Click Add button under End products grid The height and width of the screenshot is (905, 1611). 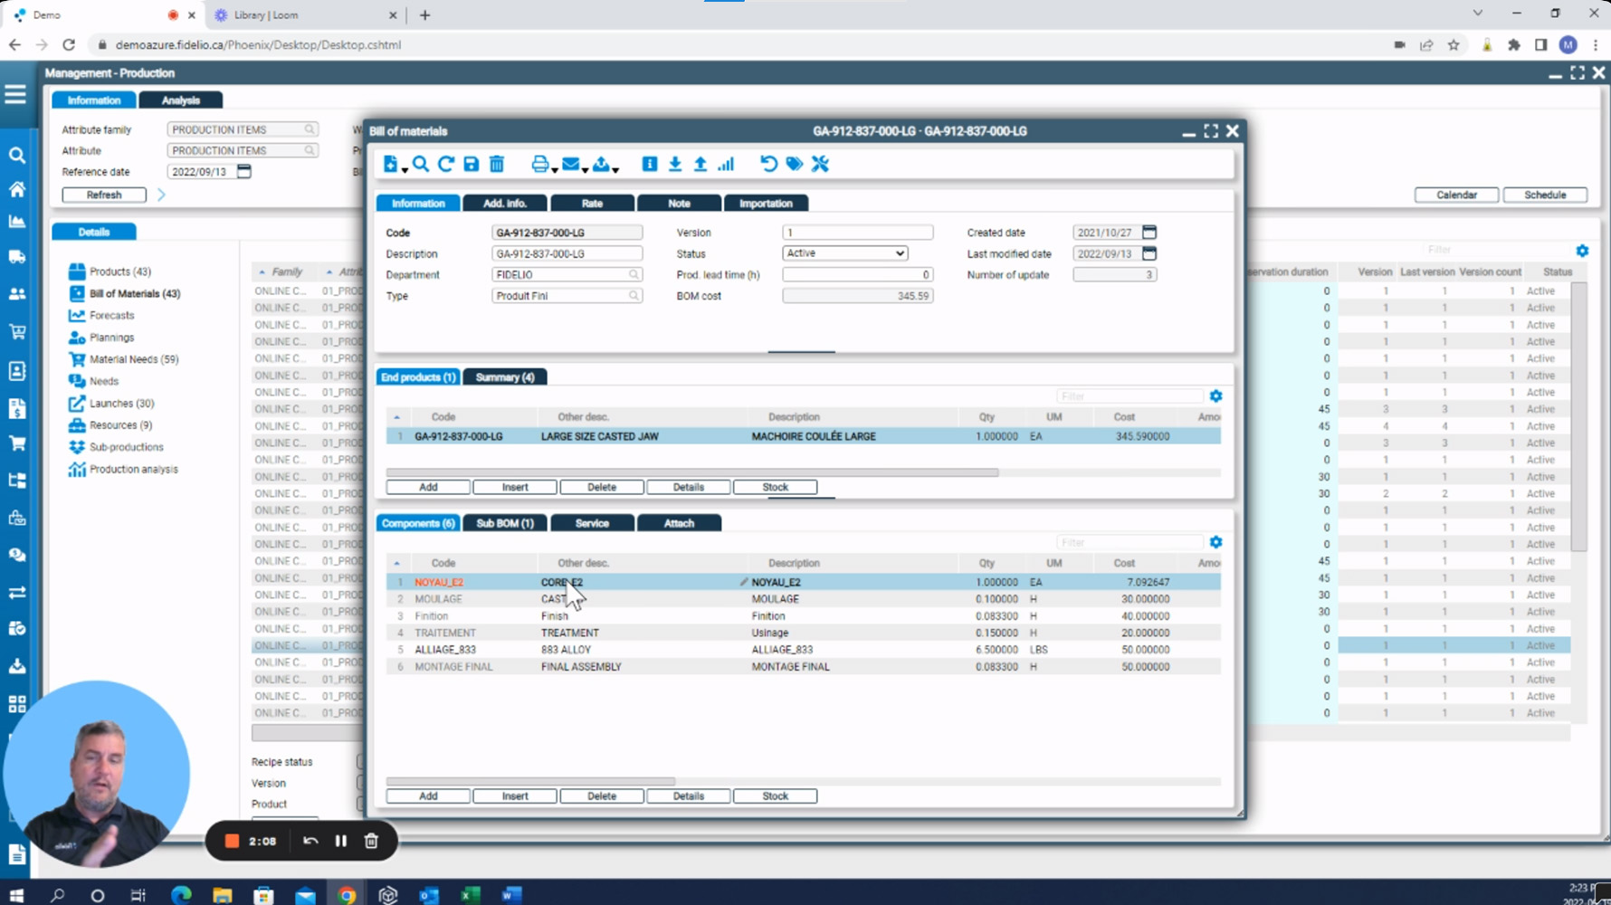point(428,487)
